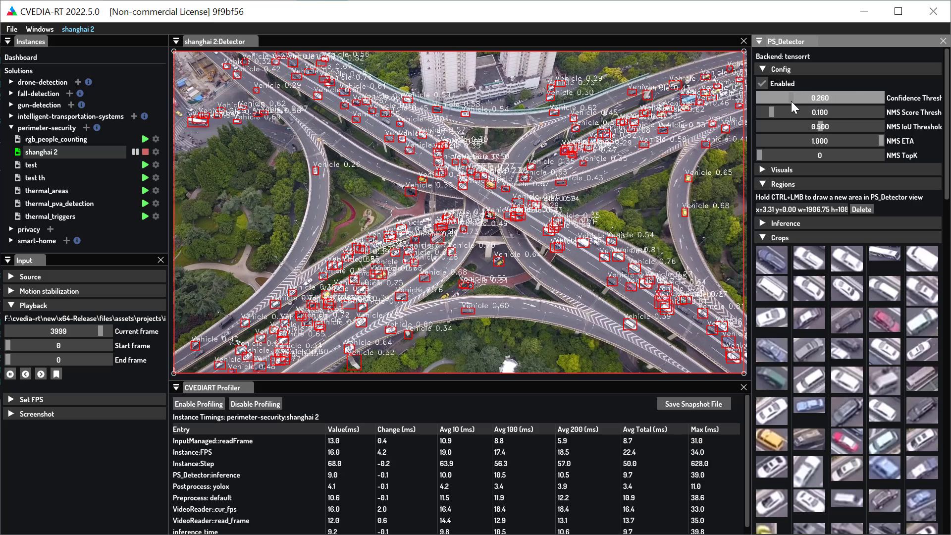
Task: Stop the running shanghai 2 instance
Action: point(145,152)
